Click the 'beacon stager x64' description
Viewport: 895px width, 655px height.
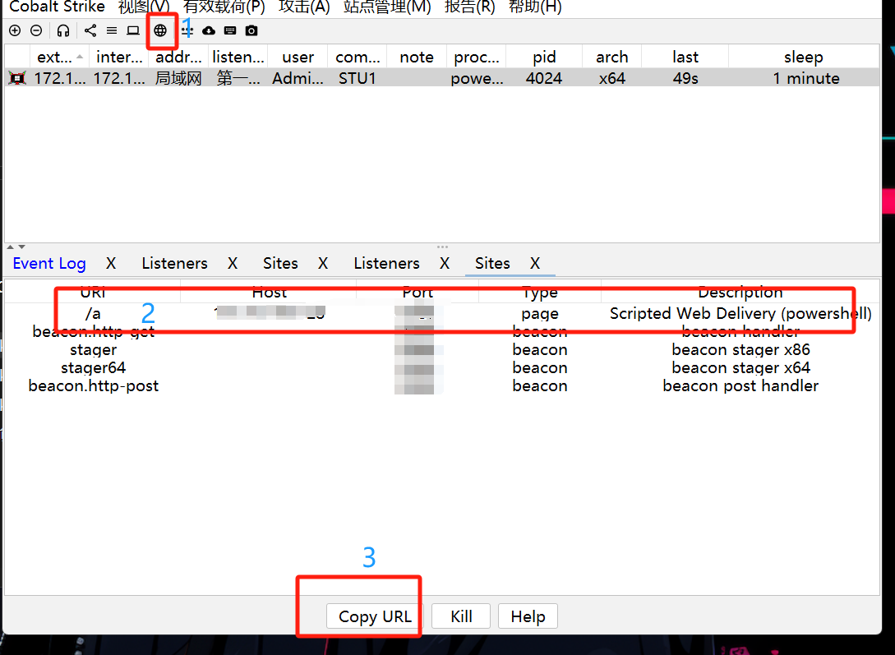click(x=740, y=368)
